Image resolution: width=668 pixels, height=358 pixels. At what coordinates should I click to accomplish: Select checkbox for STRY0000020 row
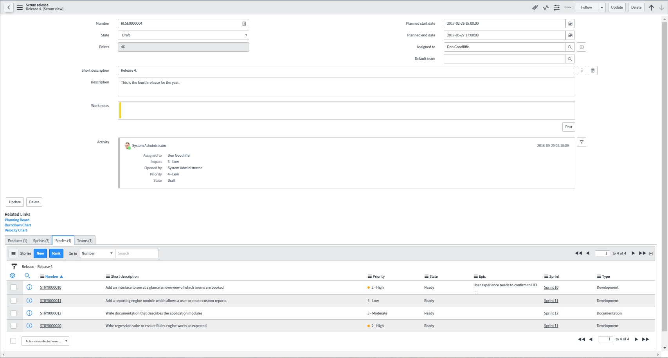tap(13, 326)
